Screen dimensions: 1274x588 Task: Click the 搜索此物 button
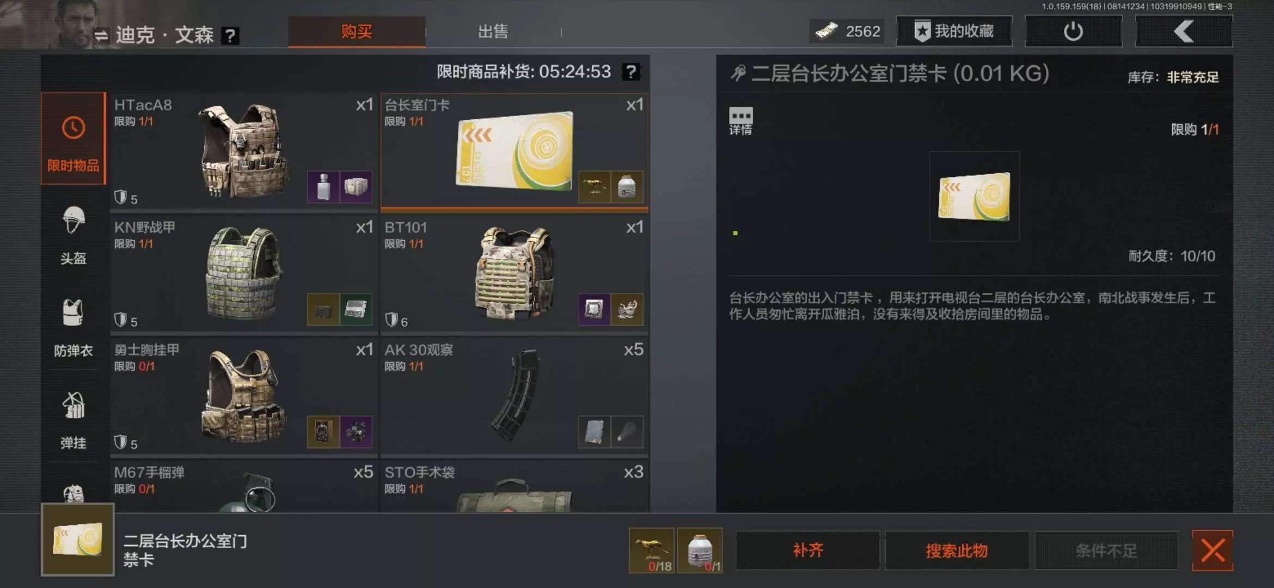[x=957, y=550]
